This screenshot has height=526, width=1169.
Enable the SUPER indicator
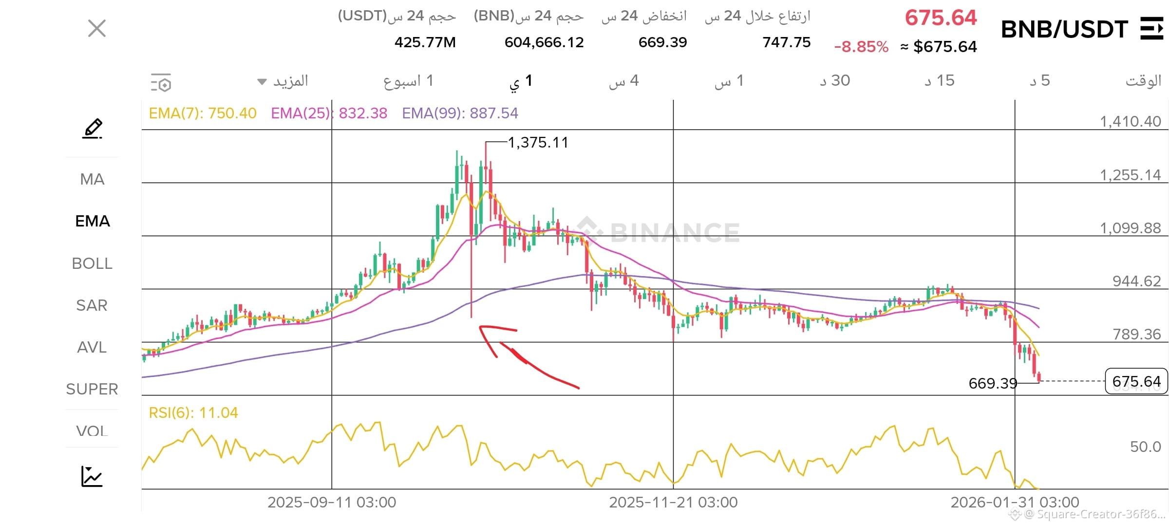(x=92, y=389)
